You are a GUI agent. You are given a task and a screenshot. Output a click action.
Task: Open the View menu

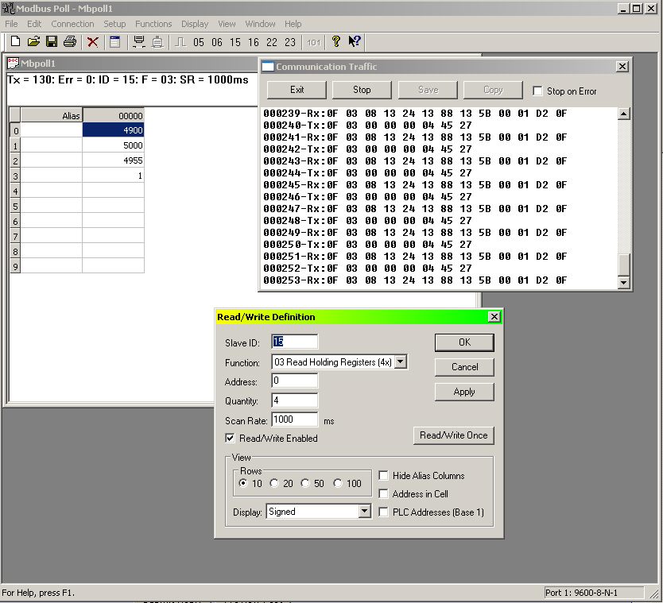(227, 24)
